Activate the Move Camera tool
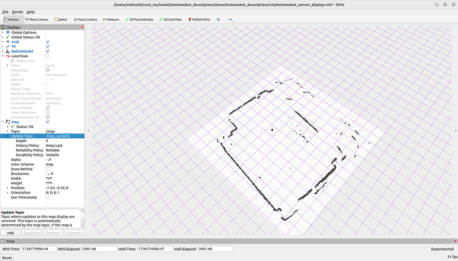This screenshot has height=261, width=458. (37, 19)
